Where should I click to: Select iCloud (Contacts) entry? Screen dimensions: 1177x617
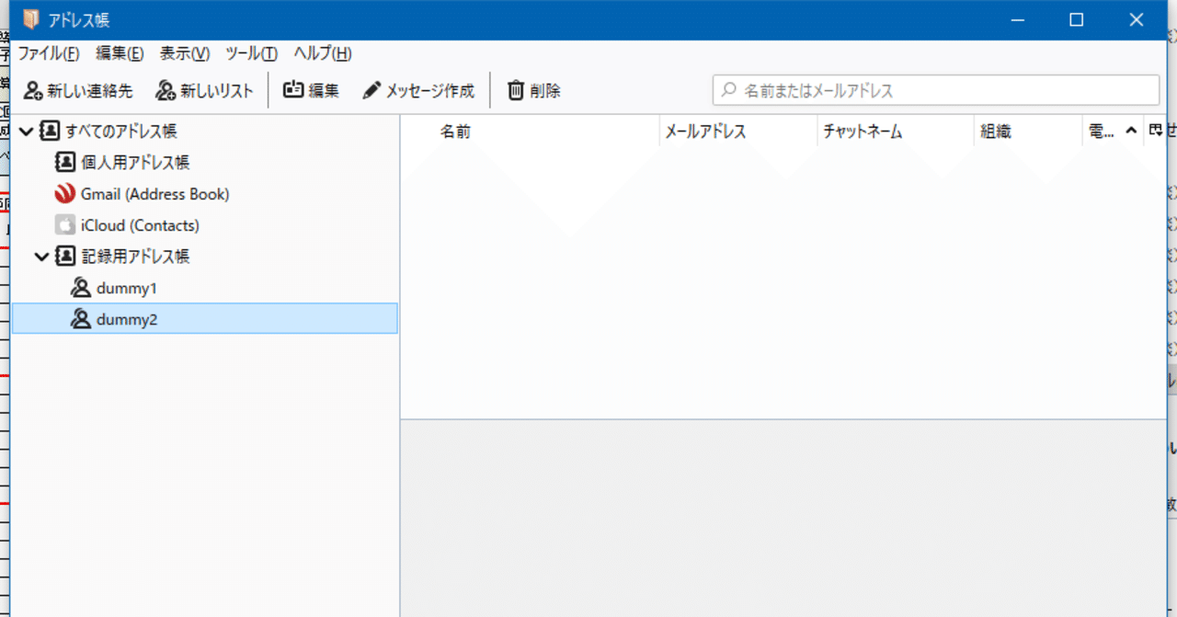[140, 225]
